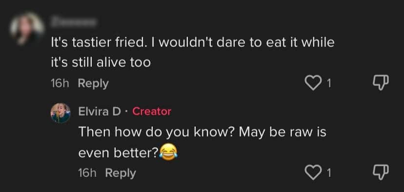Viewport: 404px width, 192px height.
Task: Reply to Elvira D's comment
Action: pyautogui.click(x=121, y=173)
